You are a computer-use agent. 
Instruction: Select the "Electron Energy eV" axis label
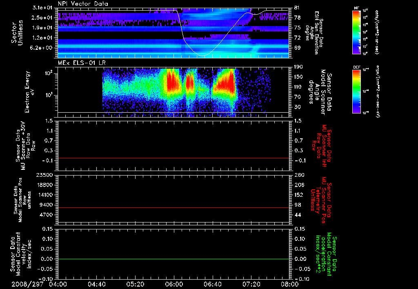(29, 92)
